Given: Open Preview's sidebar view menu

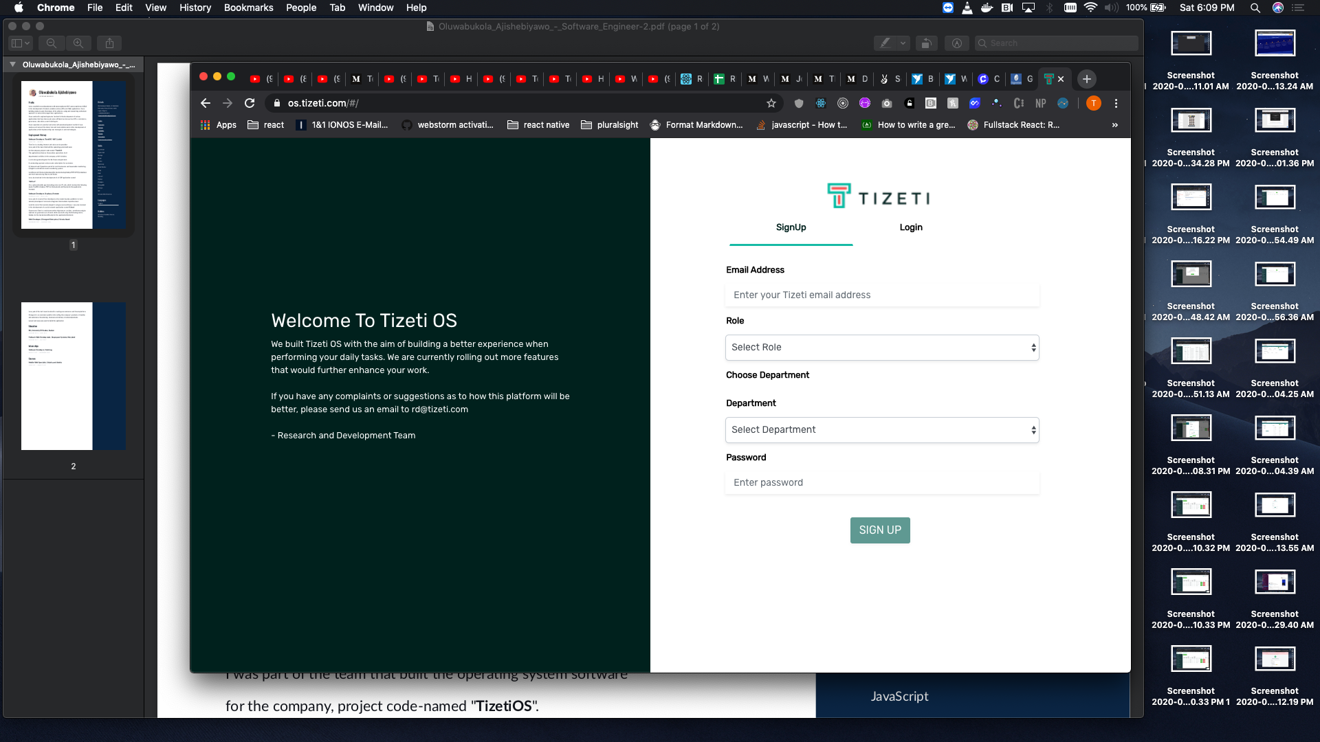Looking at the screenshot, I should pos(21,43).
